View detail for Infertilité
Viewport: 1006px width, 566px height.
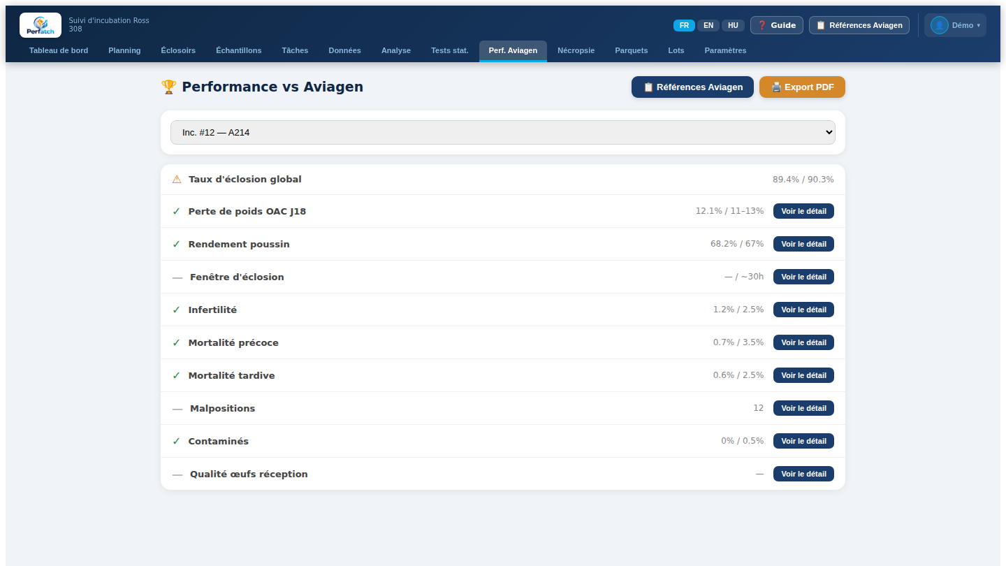click(x=803, y=310)
